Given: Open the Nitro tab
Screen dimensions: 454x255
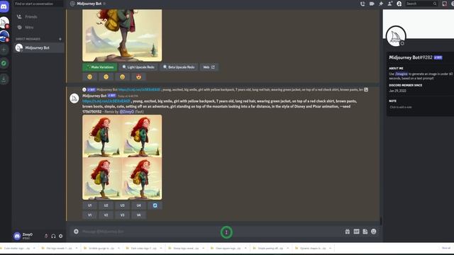Looking at the screenshot, I should click(x=39, y=27).
